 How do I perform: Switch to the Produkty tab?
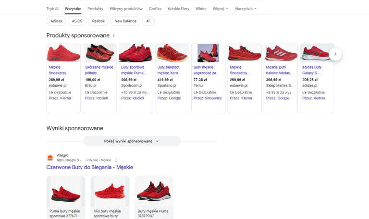click(x=96, y=9)
